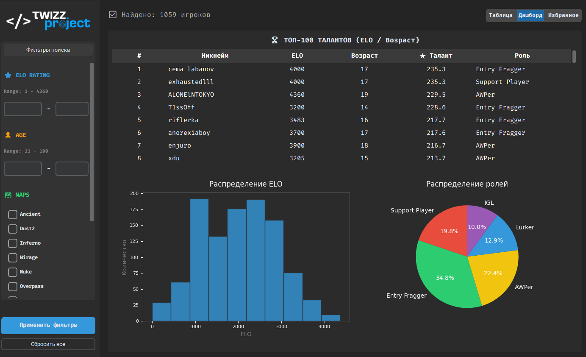Select the Дашборд tab
This screenshot has width=586, height=357.
point(530,15)
